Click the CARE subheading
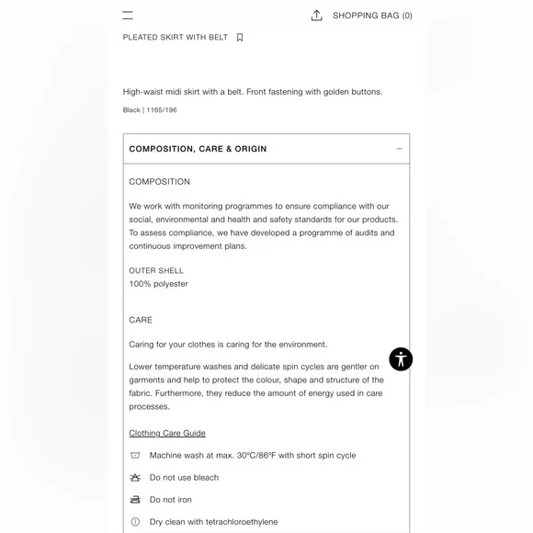Viewport: 533px width, 533px height. click(x=141, y=320)
